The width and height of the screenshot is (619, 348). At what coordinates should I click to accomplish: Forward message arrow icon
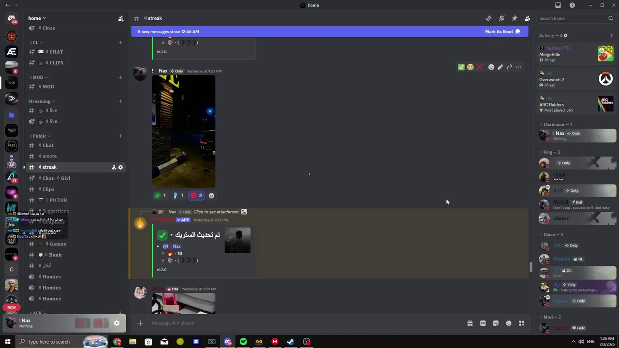pyautogui.click(x=509, y=67)
